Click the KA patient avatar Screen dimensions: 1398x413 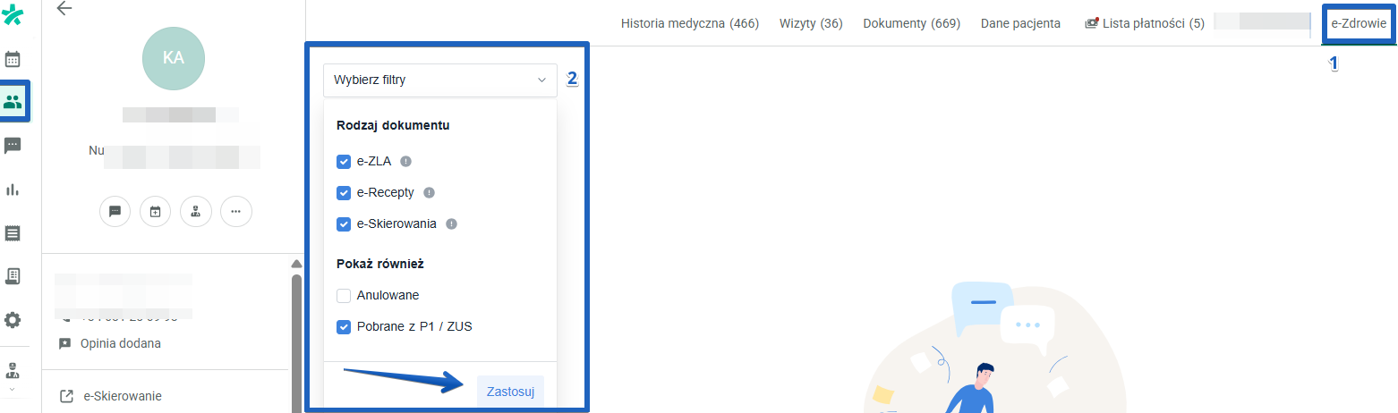tap(174, 58)
